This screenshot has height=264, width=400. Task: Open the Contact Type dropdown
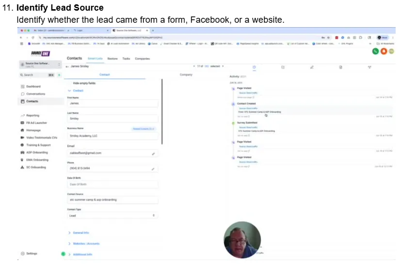coord(112,215)
